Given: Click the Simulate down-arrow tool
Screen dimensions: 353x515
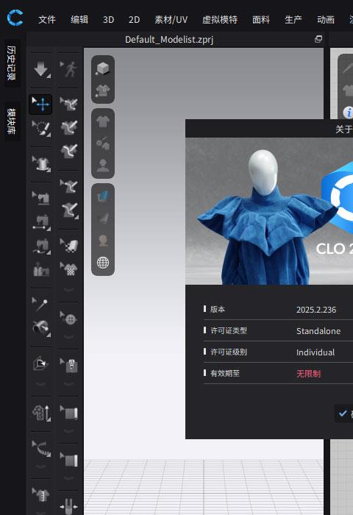Looking at the screenshot, I should click(41, 69).
